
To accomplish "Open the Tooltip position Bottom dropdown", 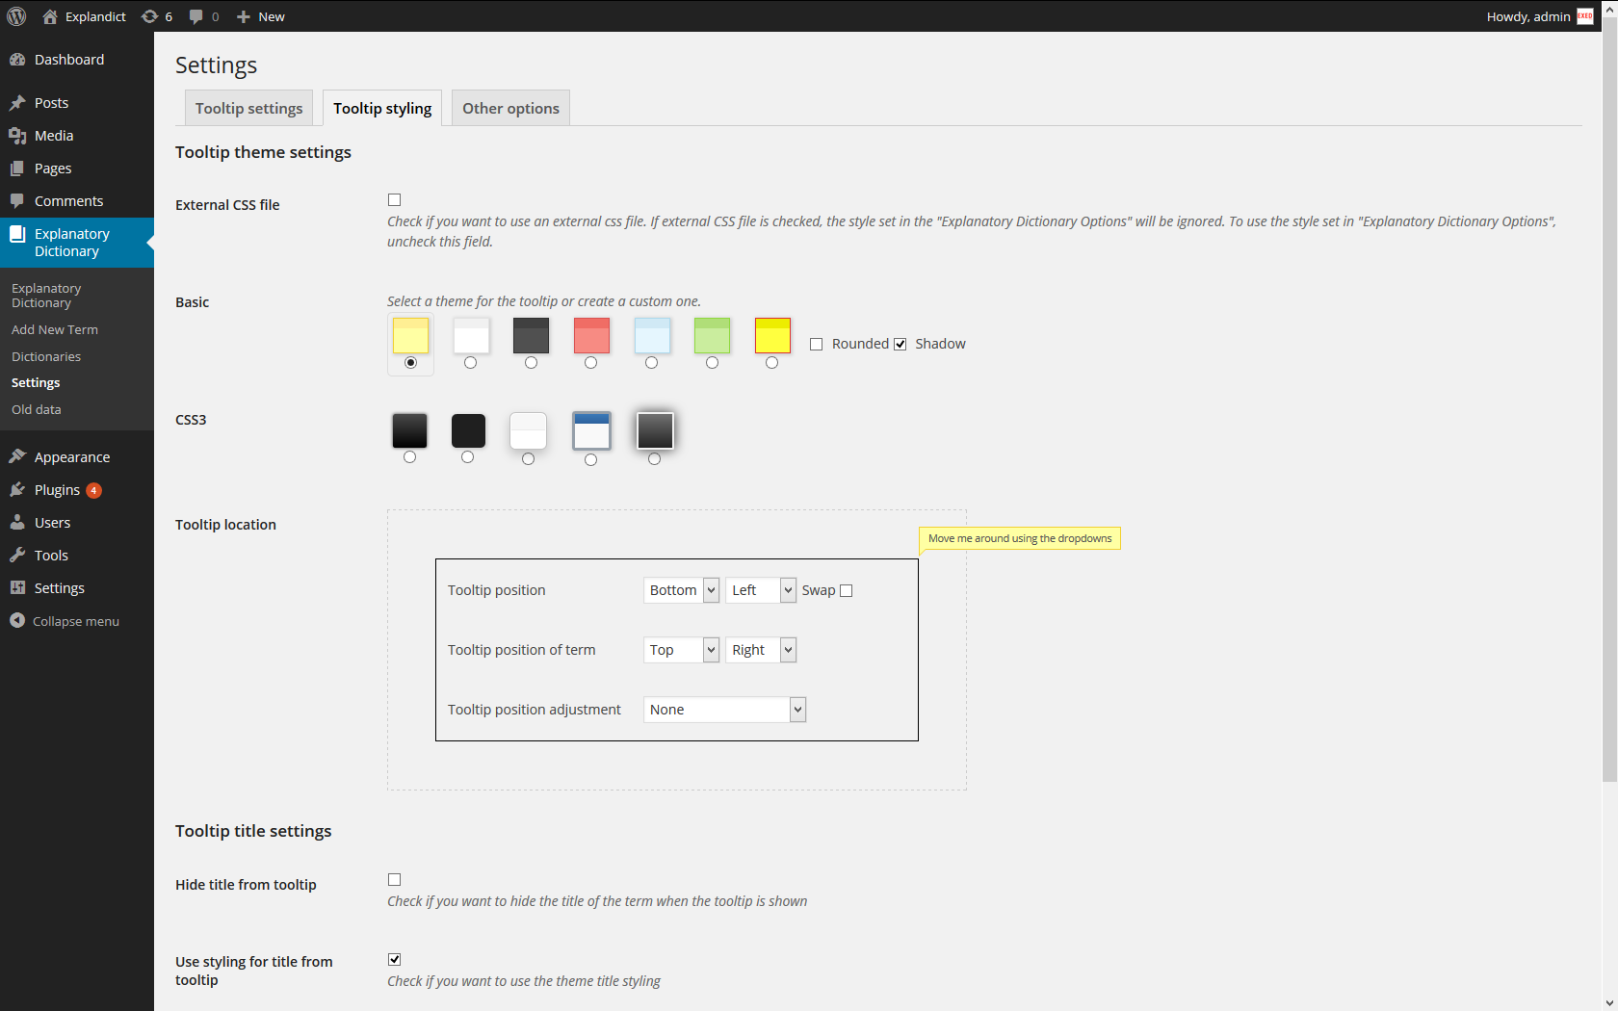I will tap(681, 590).
